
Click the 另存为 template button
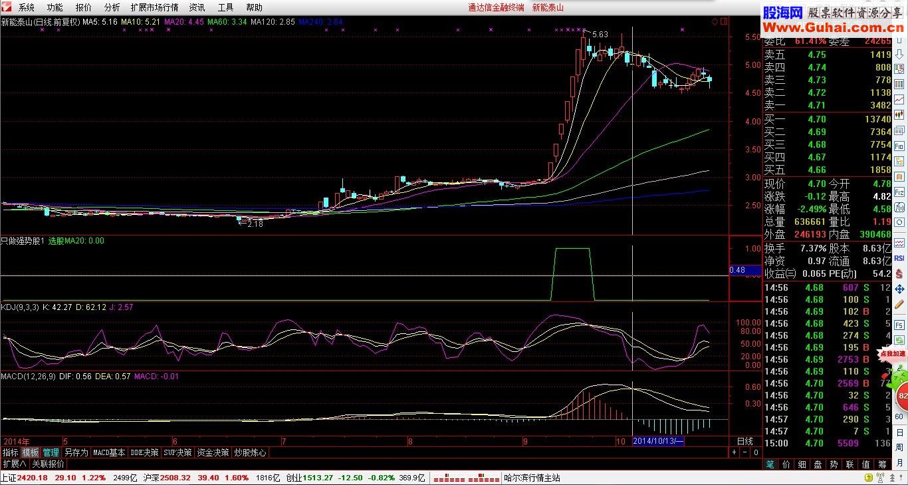coord(76,452)
